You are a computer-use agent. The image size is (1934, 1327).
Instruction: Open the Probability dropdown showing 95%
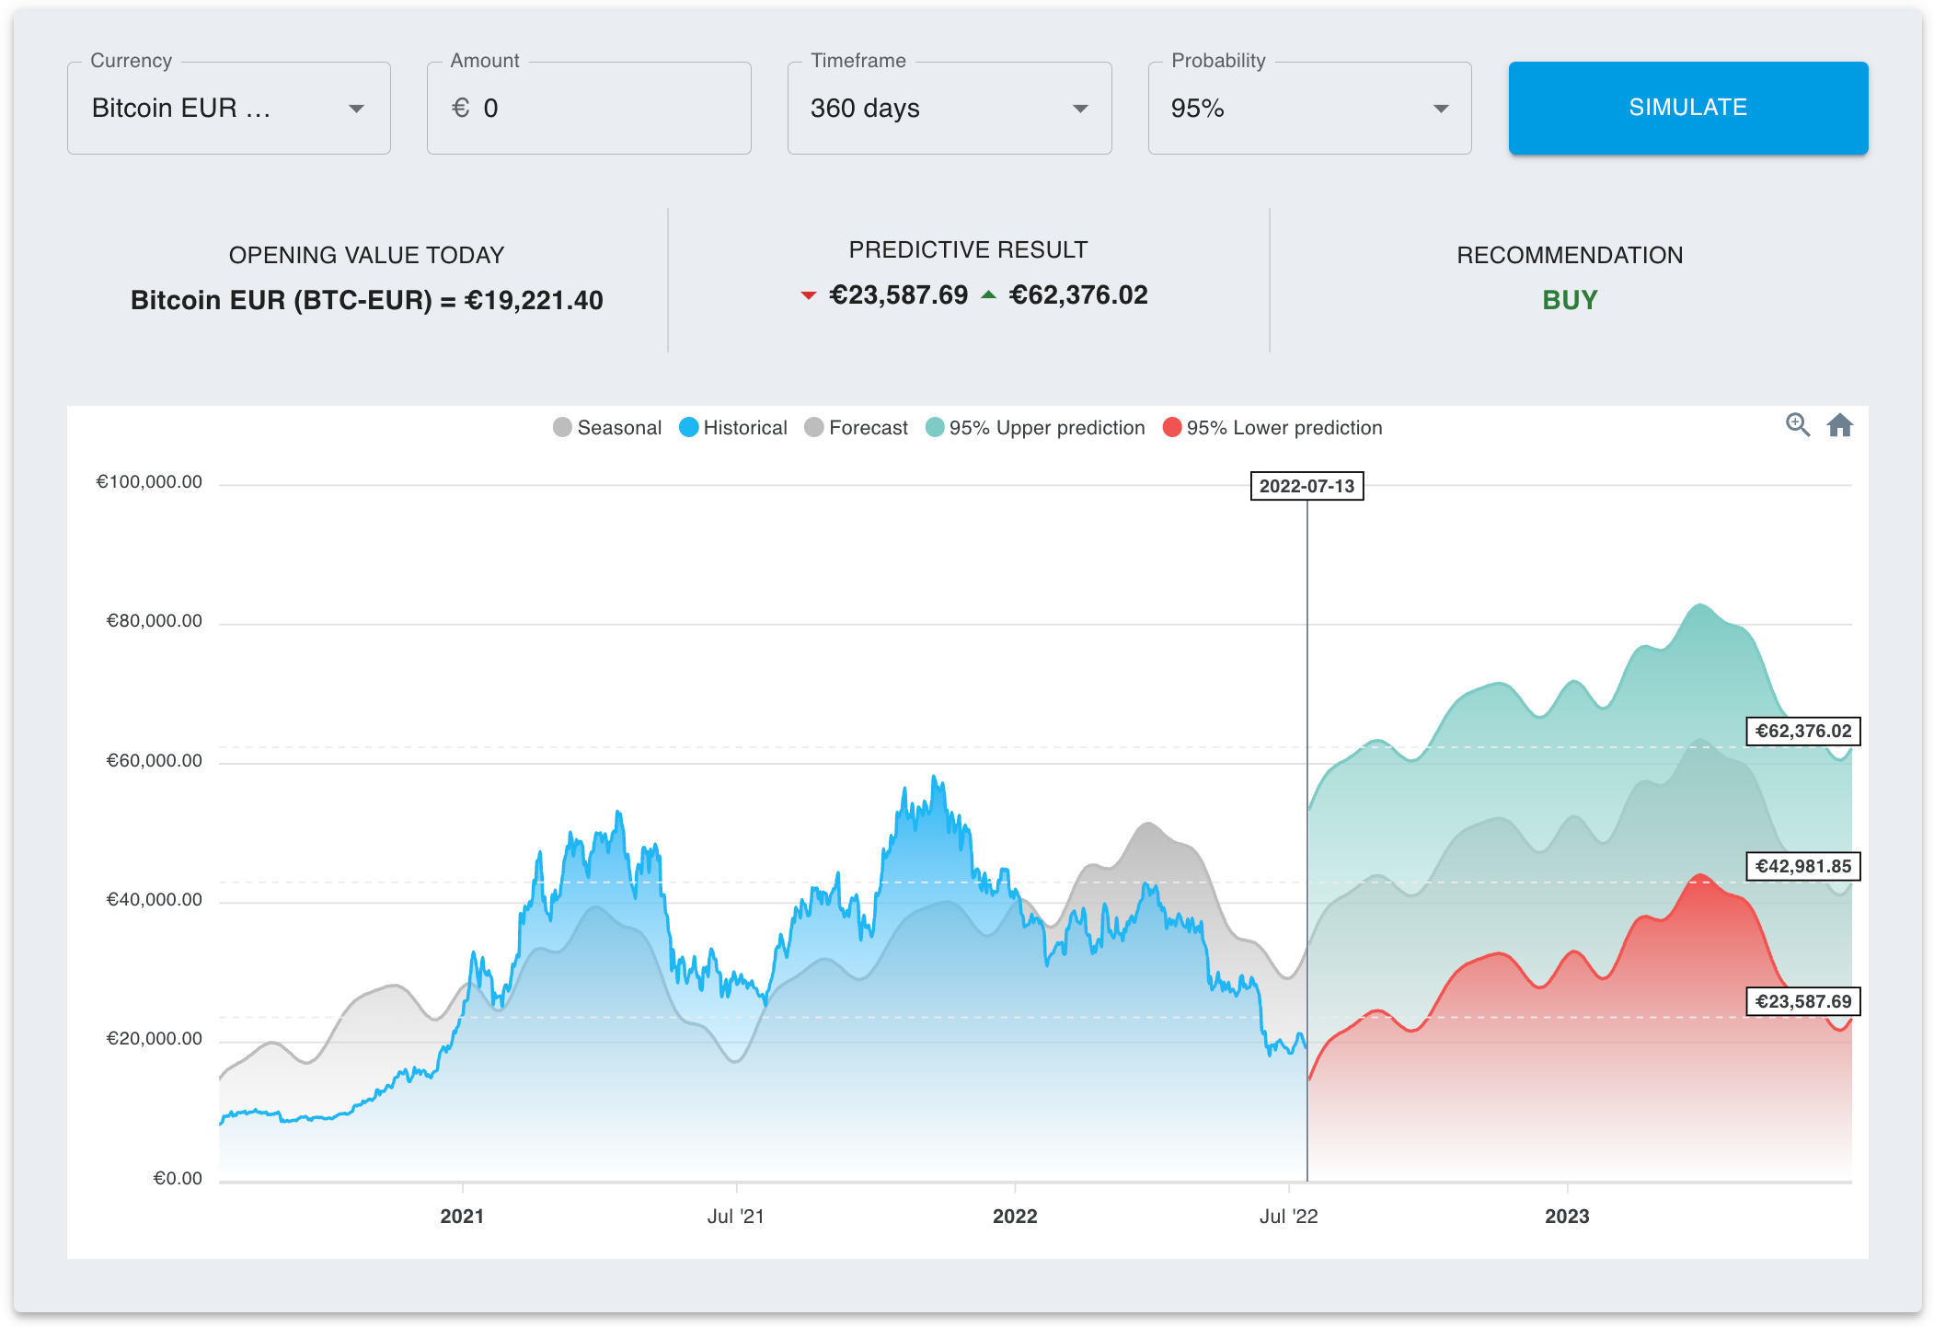[1309, 109]
